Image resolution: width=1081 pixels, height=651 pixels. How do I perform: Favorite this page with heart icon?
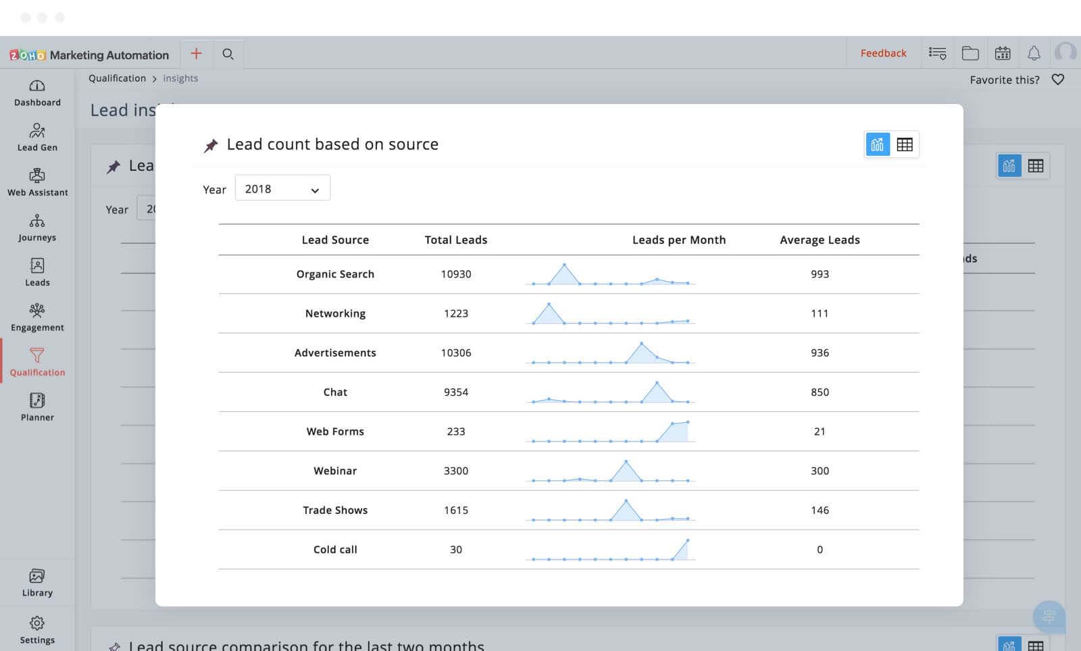tap(1058, 80)
